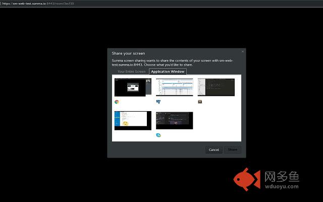The height and width of the screenshot is (202, 323).
Task: Click the sm-web-test.summa.io address bar
Action: [x=38, y=3]
